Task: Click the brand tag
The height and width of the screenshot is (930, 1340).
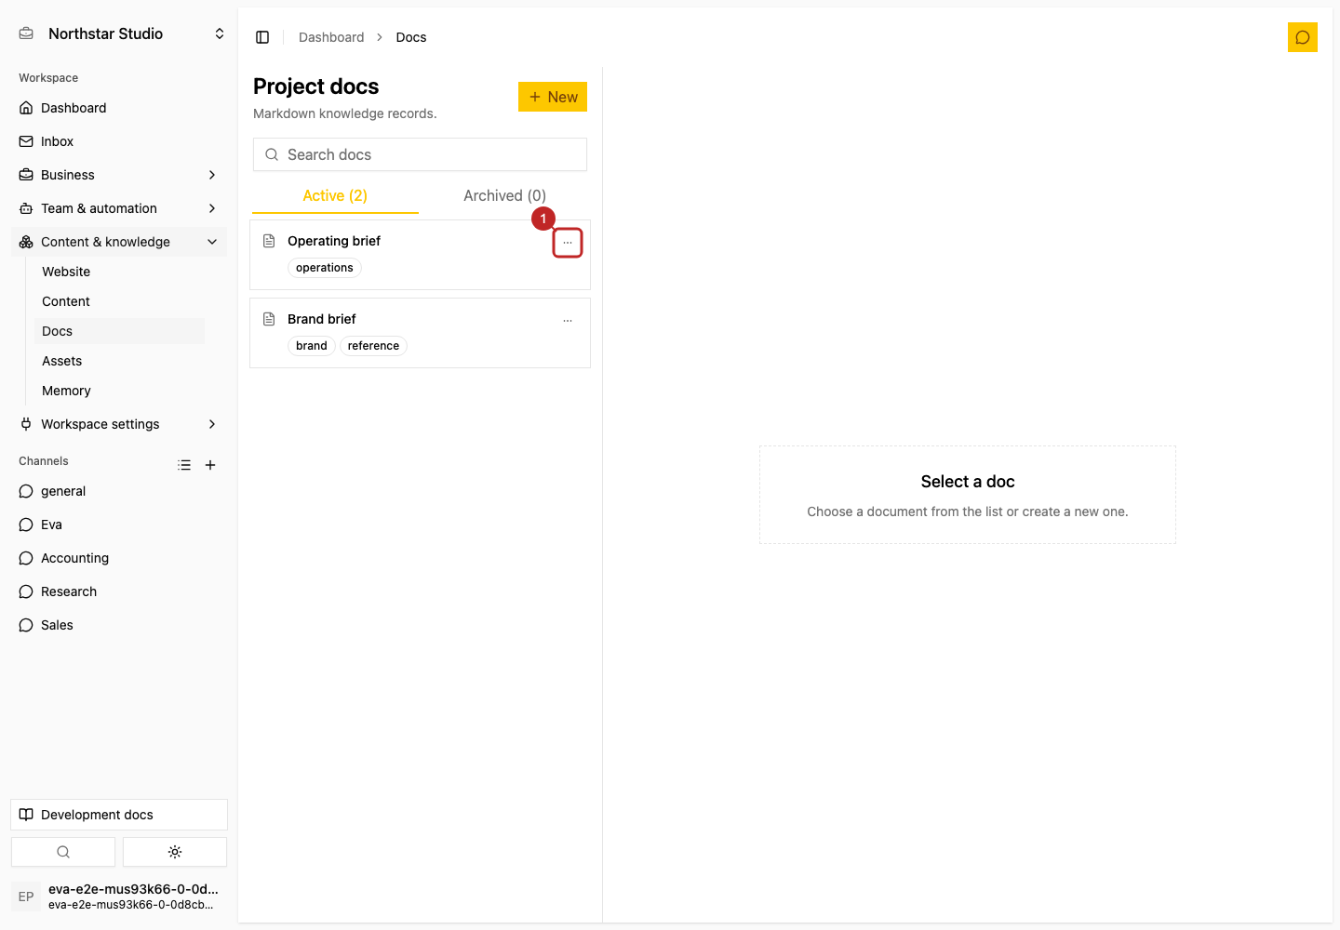Action: (x=312, y=346)
